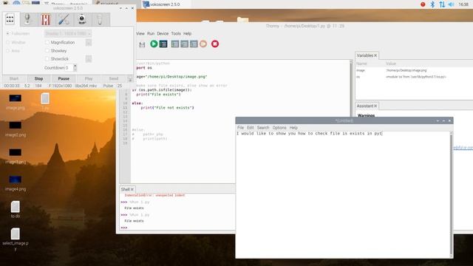Open Thonny Help menu

[187, 33]
